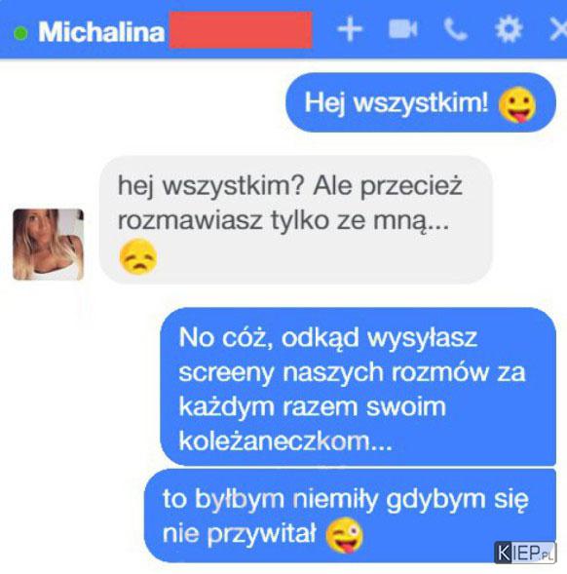Click the plus icon to add people
The height and width of the screenshot is (574, 567).
coord(350,29)
